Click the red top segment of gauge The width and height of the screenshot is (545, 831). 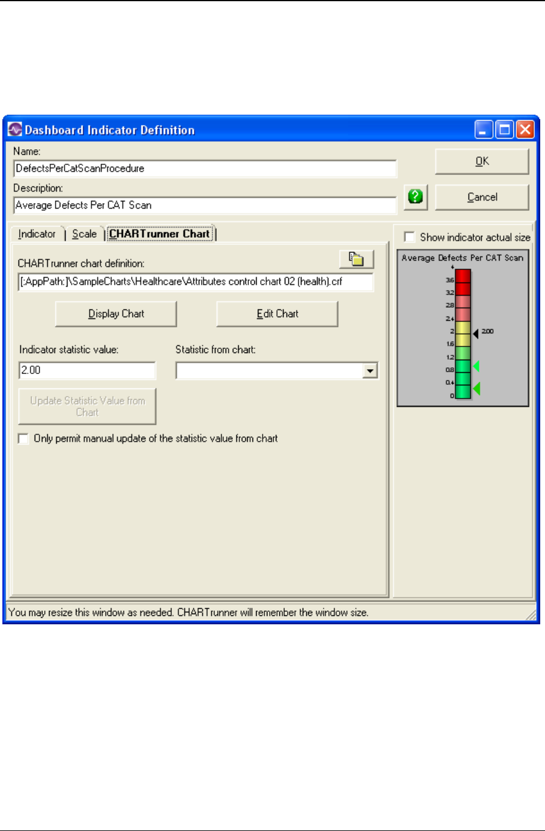463,275
